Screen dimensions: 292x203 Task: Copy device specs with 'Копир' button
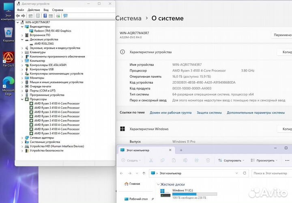[285, 52]
